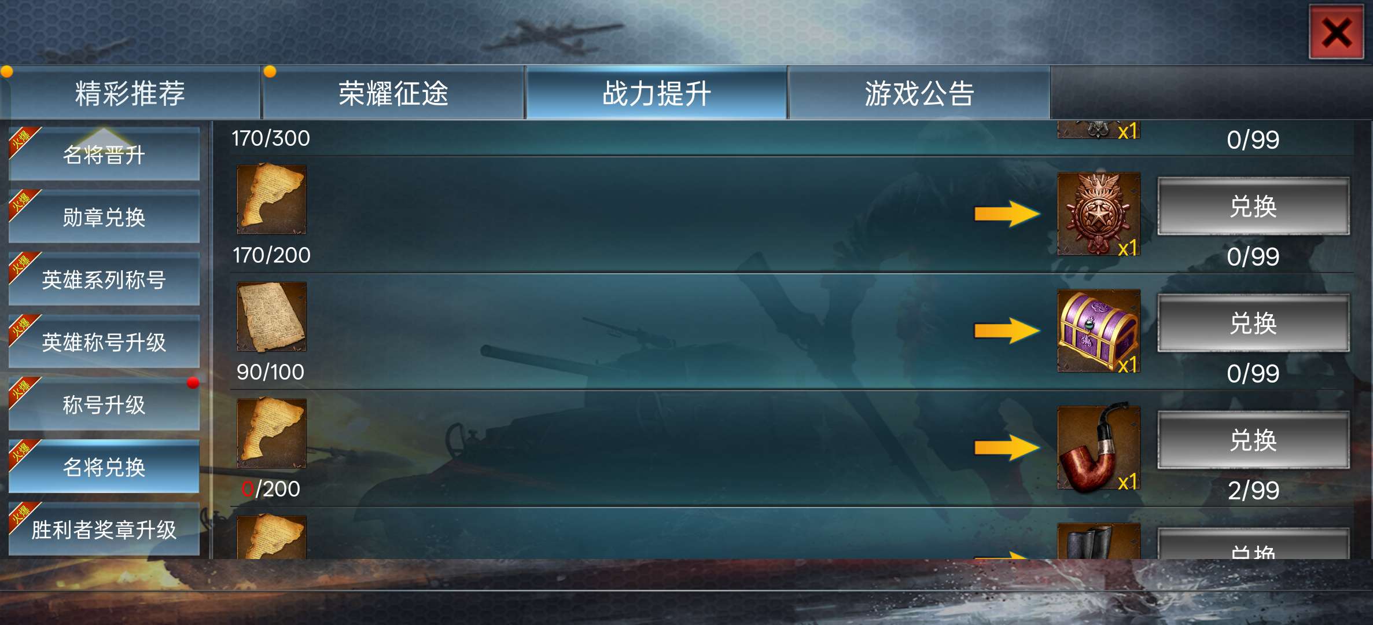Click 兑换 for the bronze medal
The image size is (1373, 625).
pos(1253,207)
